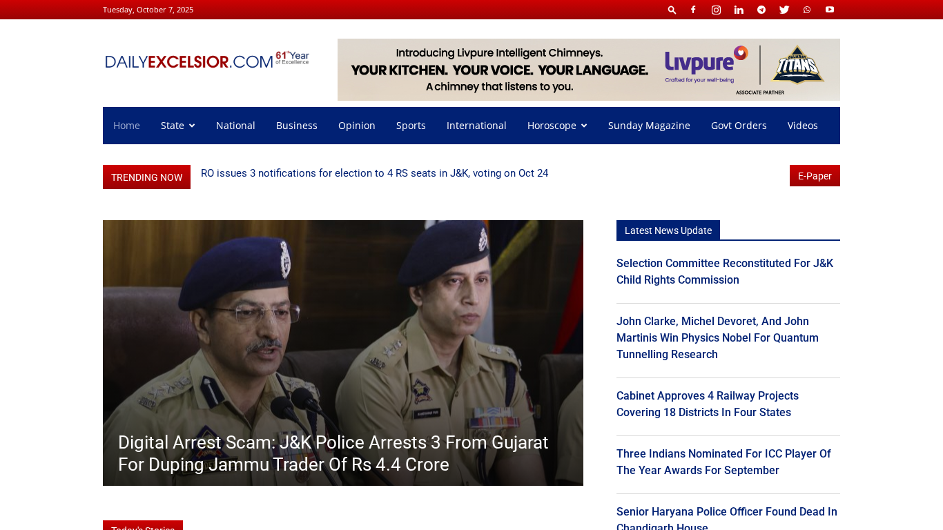Open trending story about RS seats election
Viewport: 943px width, 530px height.
375,173
